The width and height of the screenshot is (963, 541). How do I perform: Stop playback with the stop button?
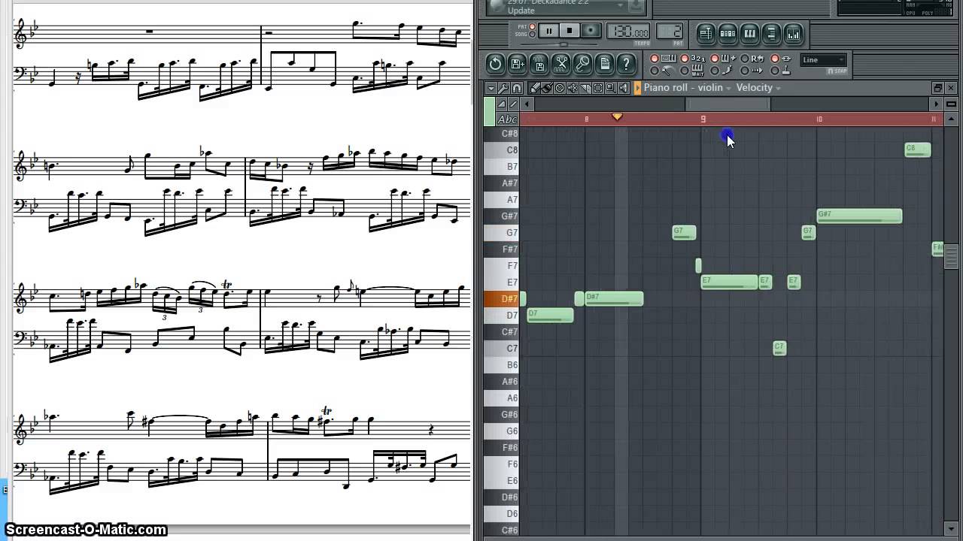tap(570, 31)
